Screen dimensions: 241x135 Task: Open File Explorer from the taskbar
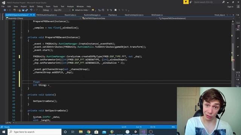pos(81,132)
